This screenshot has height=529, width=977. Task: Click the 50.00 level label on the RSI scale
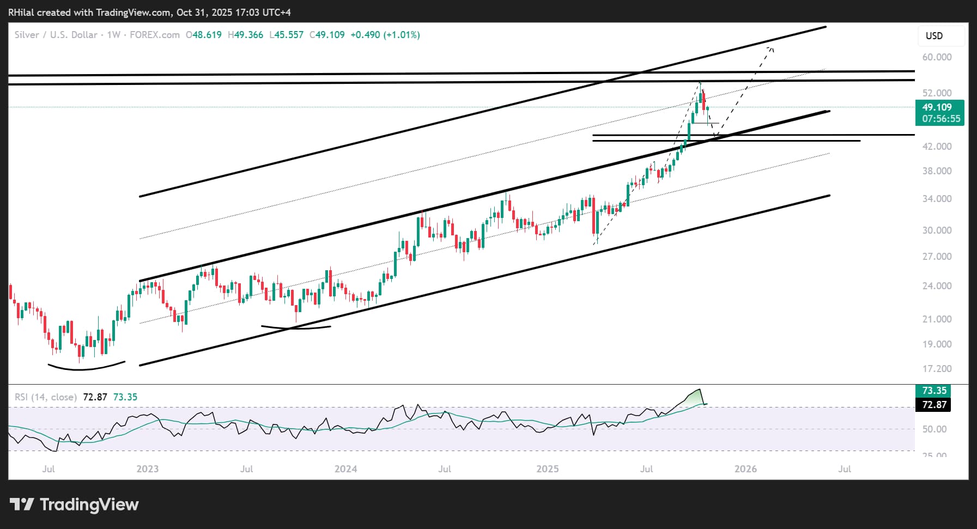point(935,429)
